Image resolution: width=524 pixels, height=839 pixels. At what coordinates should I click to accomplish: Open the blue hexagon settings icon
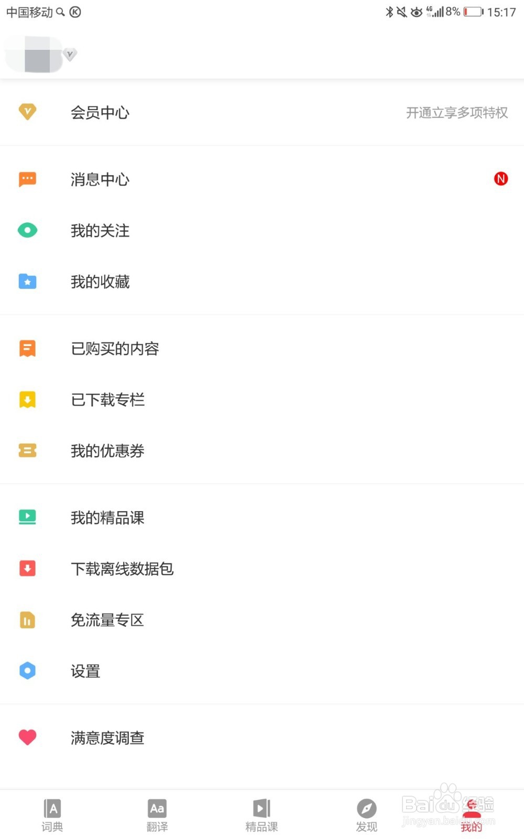[x=27, y=671]
